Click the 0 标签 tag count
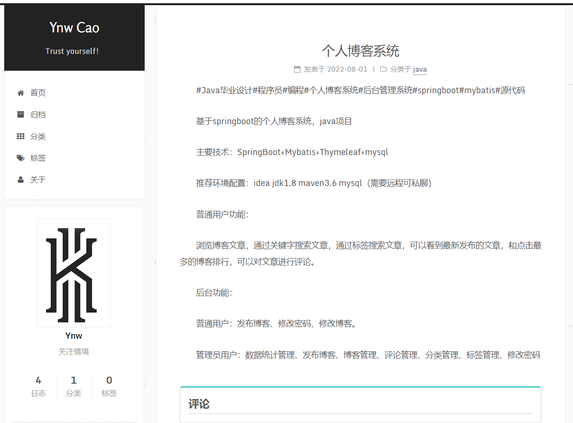 coord(109,386)
